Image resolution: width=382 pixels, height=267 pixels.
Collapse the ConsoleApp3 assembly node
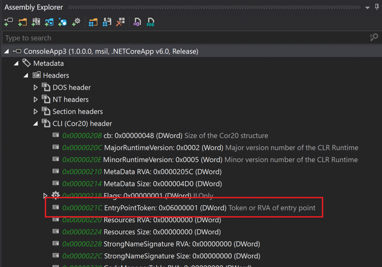[7, 51]
